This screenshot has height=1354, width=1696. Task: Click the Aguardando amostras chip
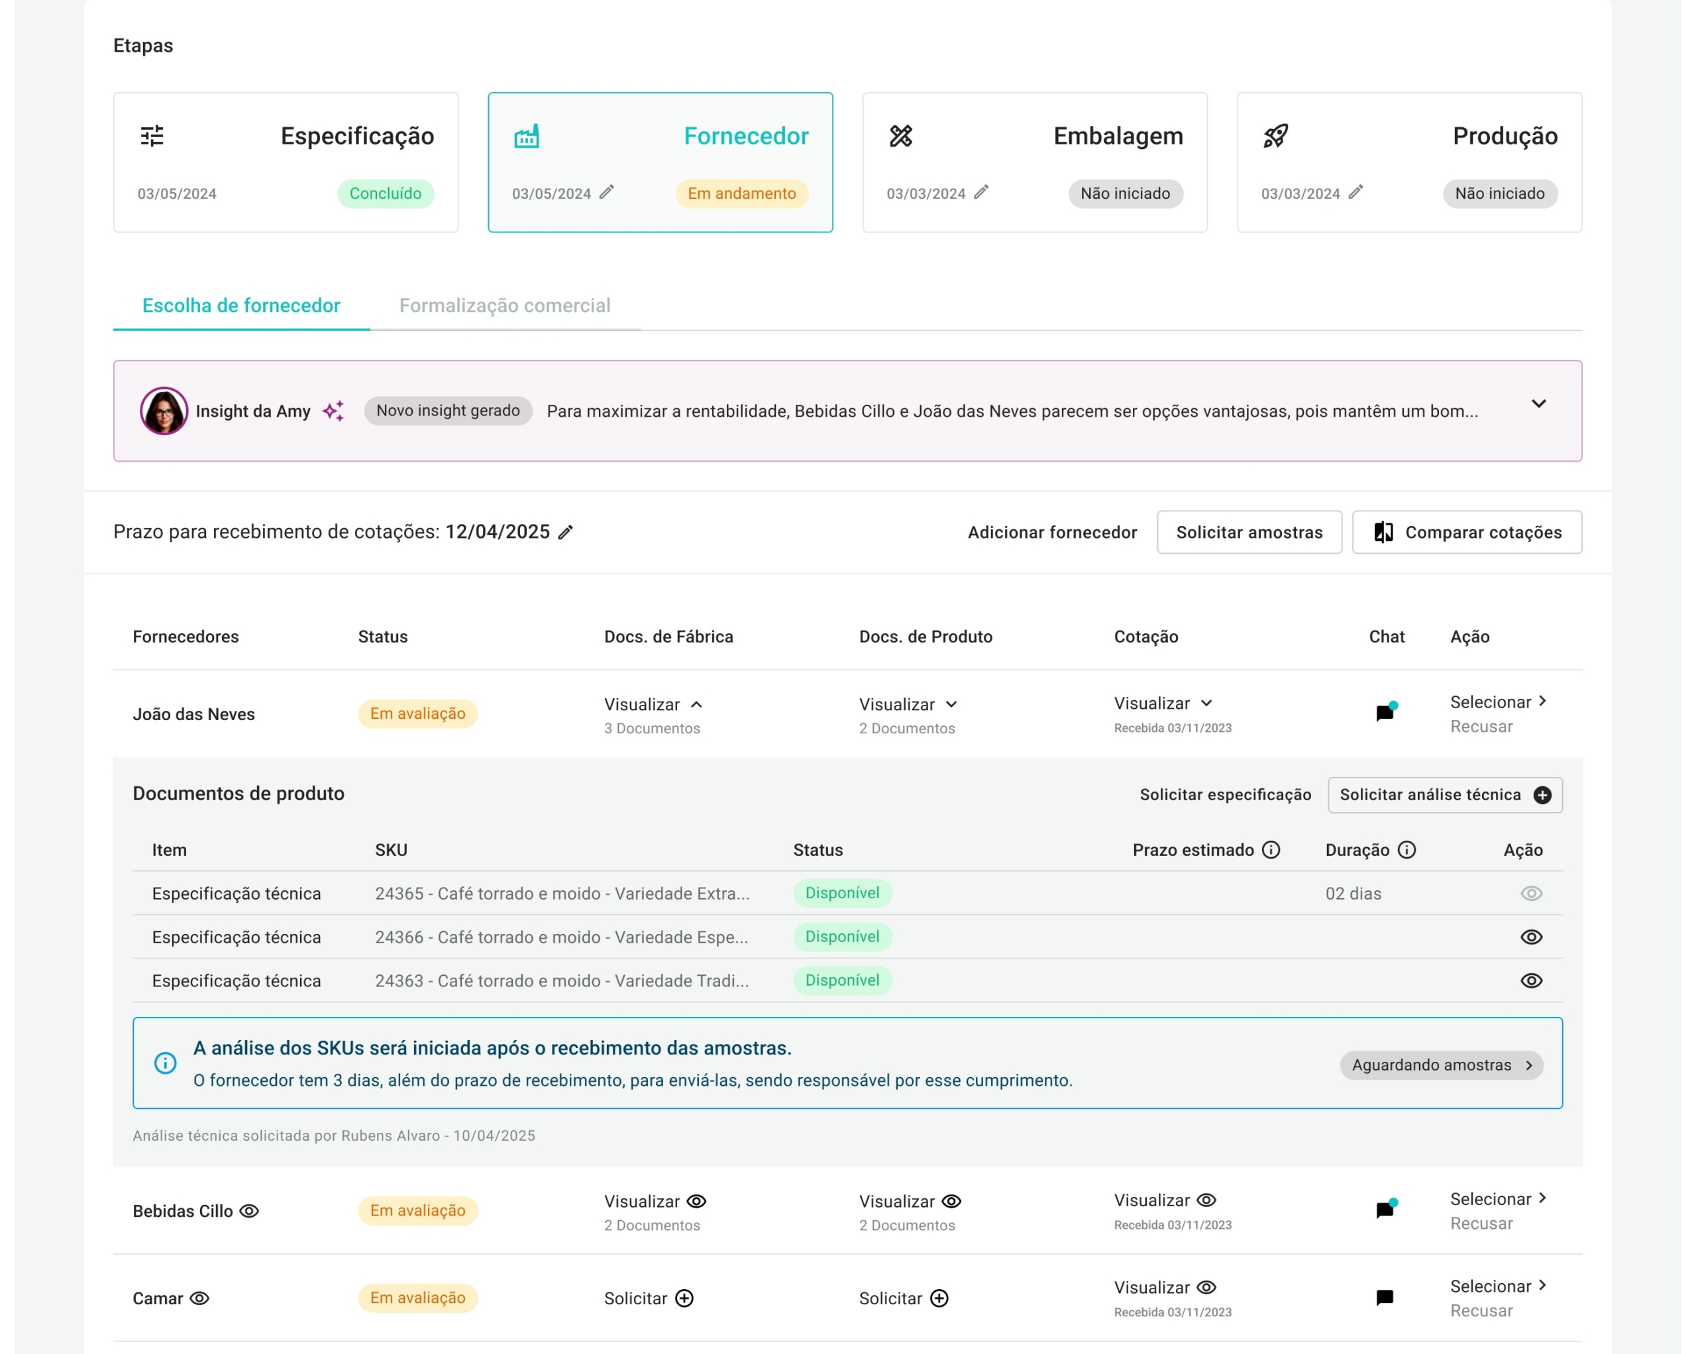point(1441,1065)
